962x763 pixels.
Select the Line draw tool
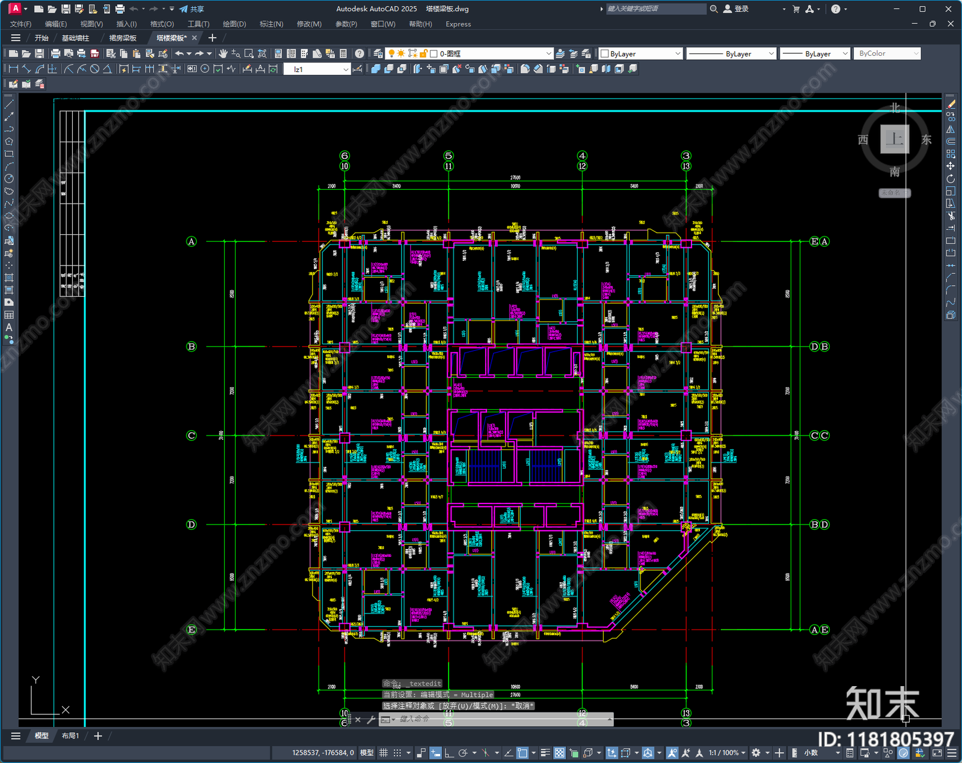tap(9, 104)
